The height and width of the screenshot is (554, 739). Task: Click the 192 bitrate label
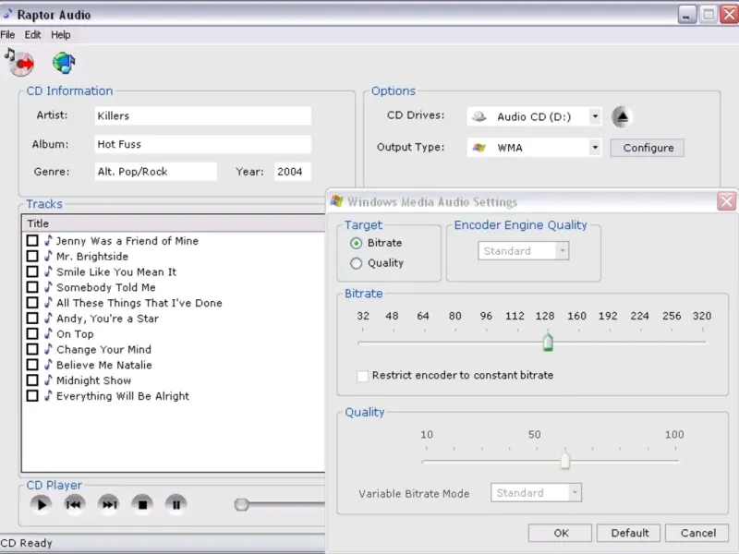pyautogui.click(x=608, y=316)
